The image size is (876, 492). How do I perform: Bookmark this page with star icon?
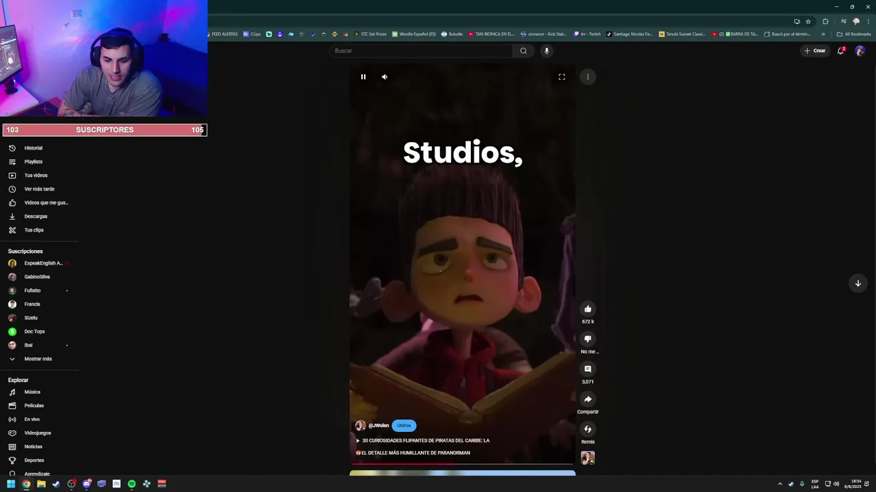point(808,21)
